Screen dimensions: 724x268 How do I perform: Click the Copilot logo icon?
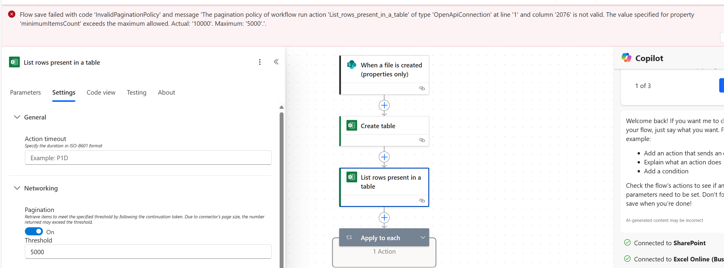point(626,57)
